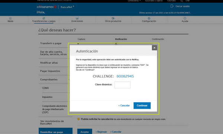
Task: Click the Aceptar button
Action: 85,132
